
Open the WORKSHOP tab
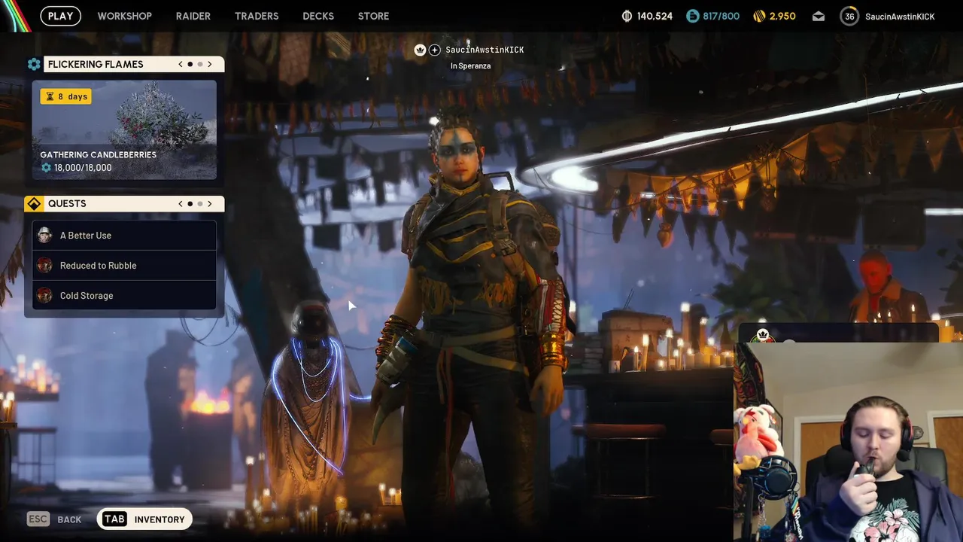click(x=124, y=16)
